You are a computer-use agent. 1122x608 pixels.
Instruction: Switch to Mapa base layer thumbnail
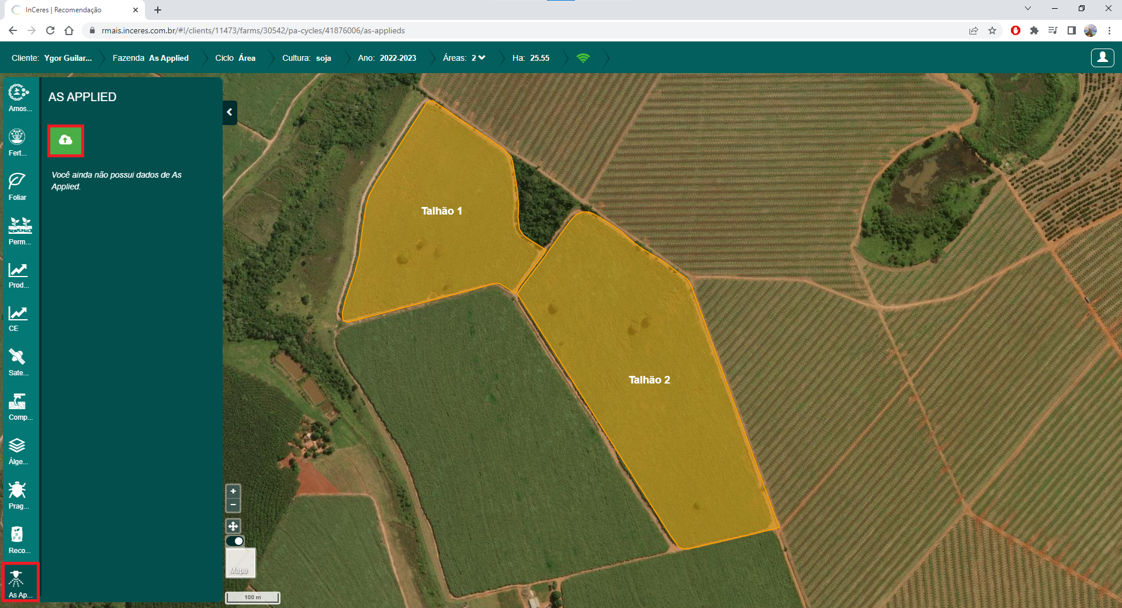pos(241,563)
